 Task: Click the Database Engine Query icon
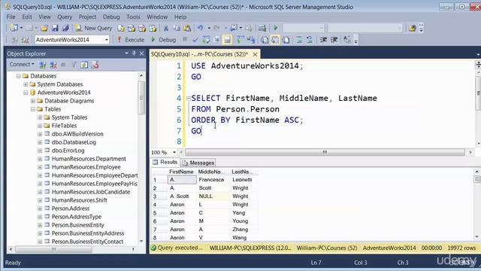[121, 29]
